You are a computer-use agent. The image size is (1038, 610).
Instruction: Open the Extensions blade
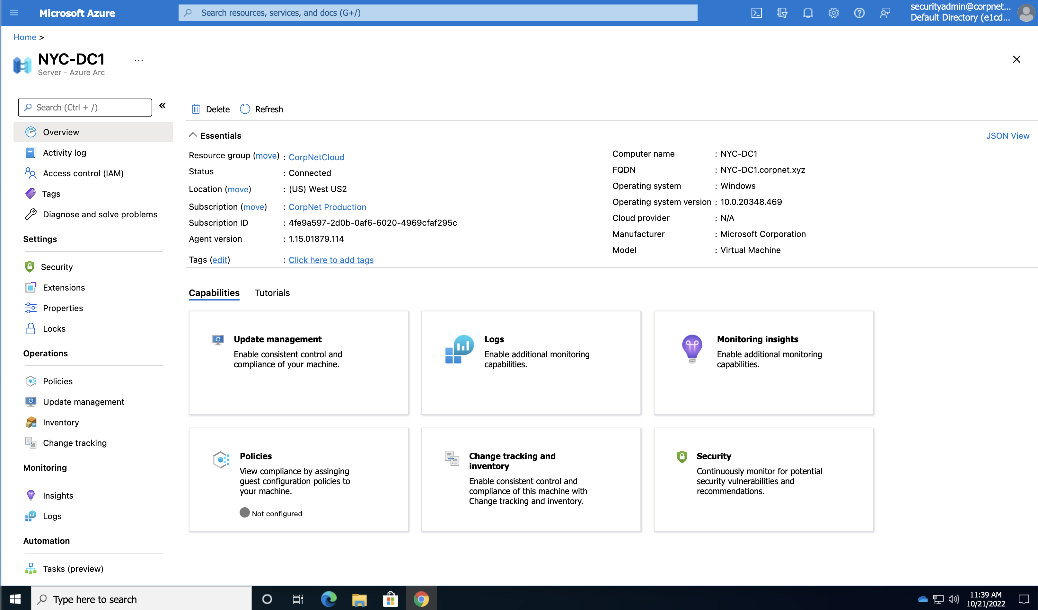pos(64,287)
